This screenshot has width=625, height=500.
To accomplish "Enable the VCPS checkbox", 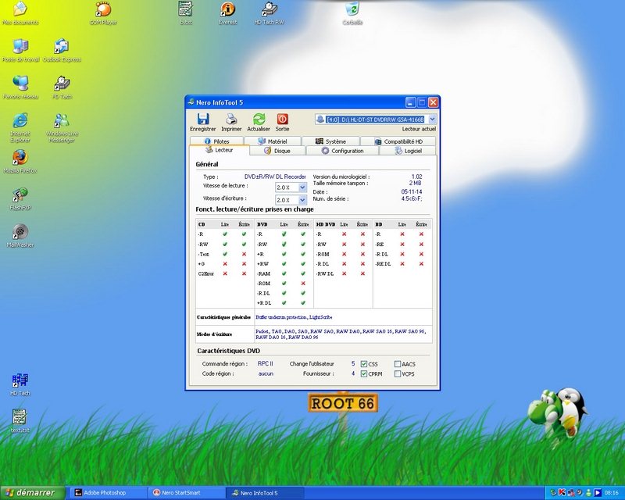I will (398, 374).
